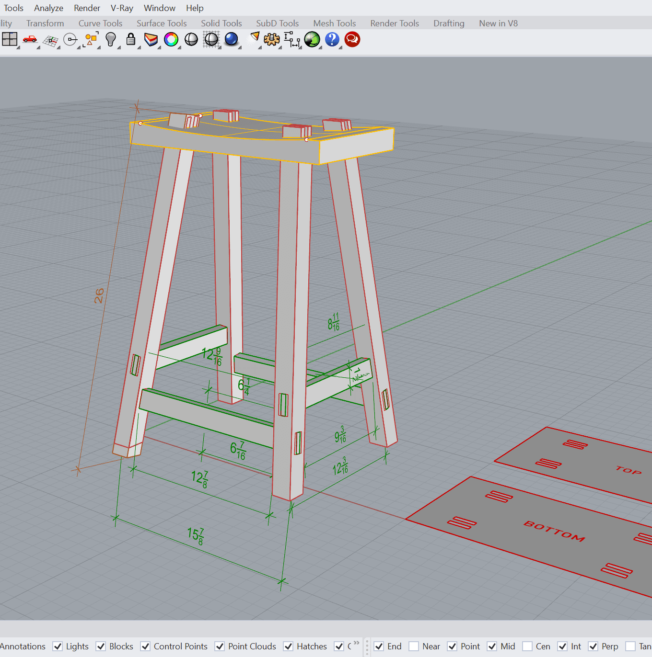
Task: Click the light bulb Hide/Show icon
Action: pyautogui.click(x=111, y=40)
